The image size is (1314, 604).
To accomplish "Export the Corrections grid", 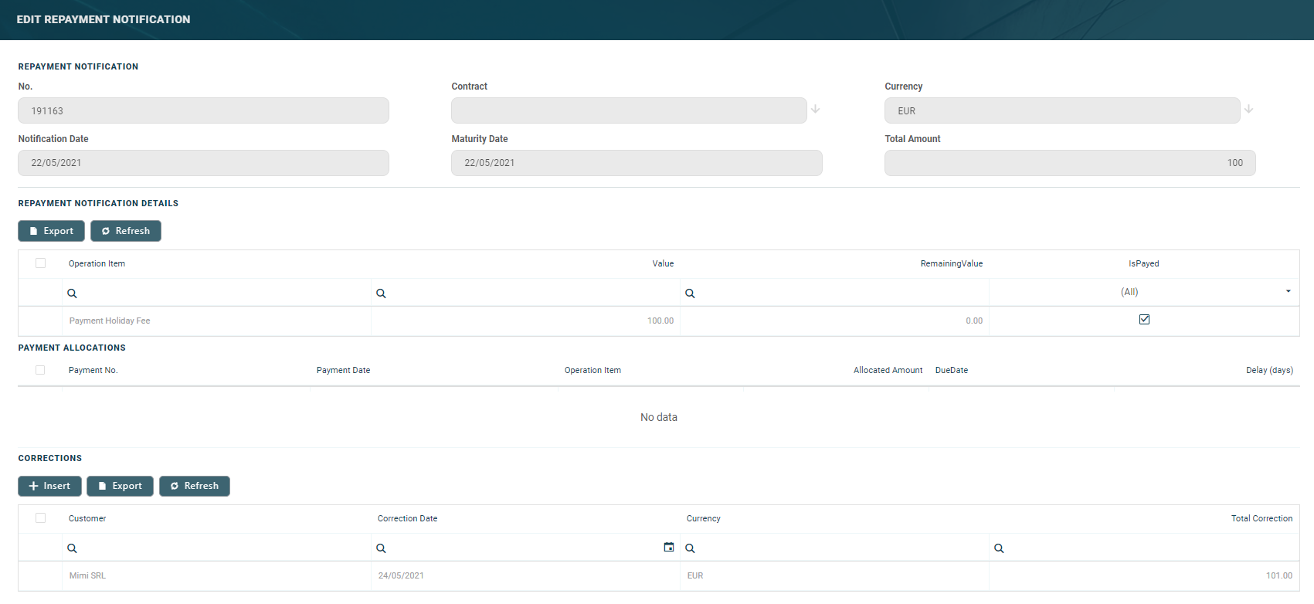I will point(120,486).
